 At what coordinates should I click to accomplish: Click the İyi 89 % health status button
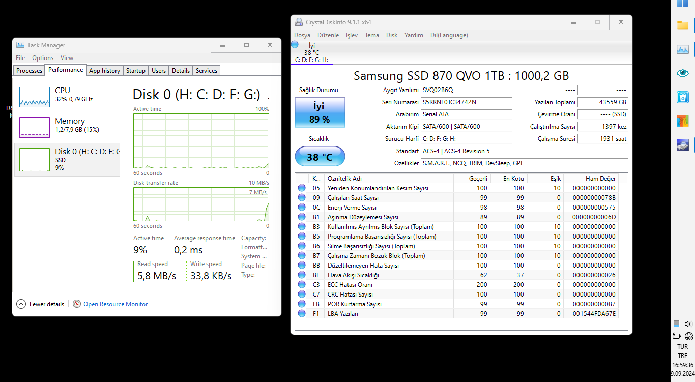click(x=320, y=112)
